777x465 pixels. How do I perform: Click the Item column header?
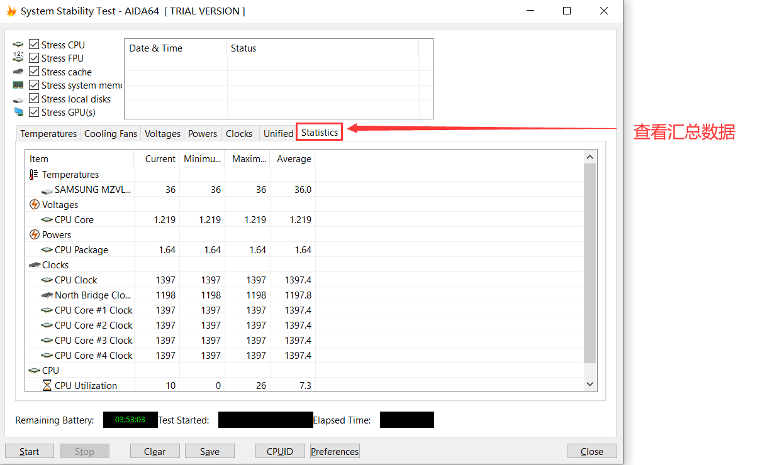click(x=79, y=159)
